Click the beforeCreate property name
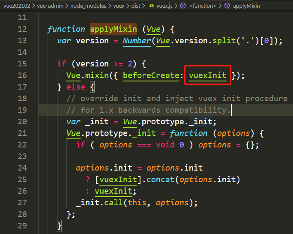Viewport: 293px width, 234px height. (x=151, y=75)
